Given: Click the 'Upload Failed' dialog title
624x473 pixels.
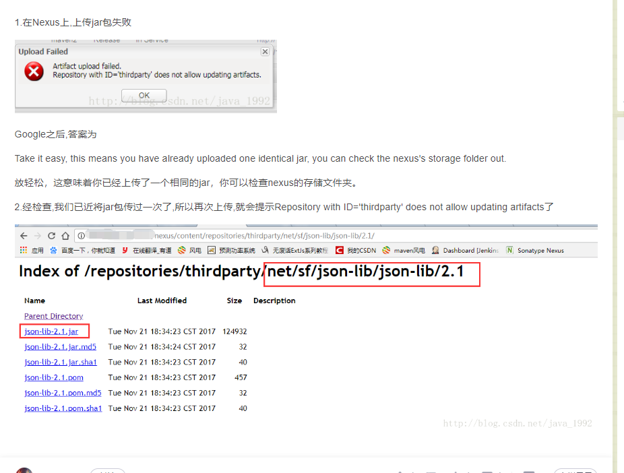Looking at the screenshot, I should 43,52.
